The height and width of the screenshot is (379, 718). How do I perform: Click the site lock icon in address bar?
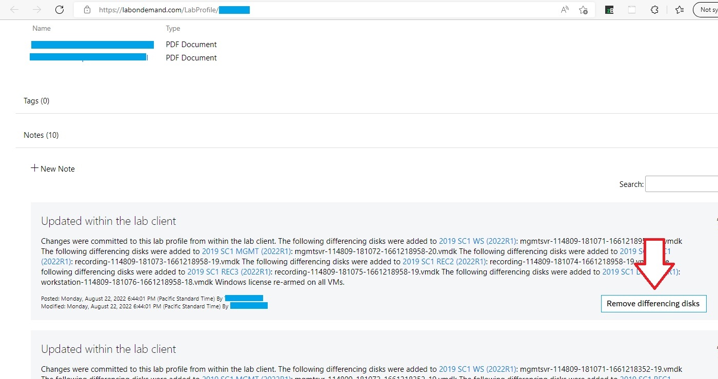[87, 10]
